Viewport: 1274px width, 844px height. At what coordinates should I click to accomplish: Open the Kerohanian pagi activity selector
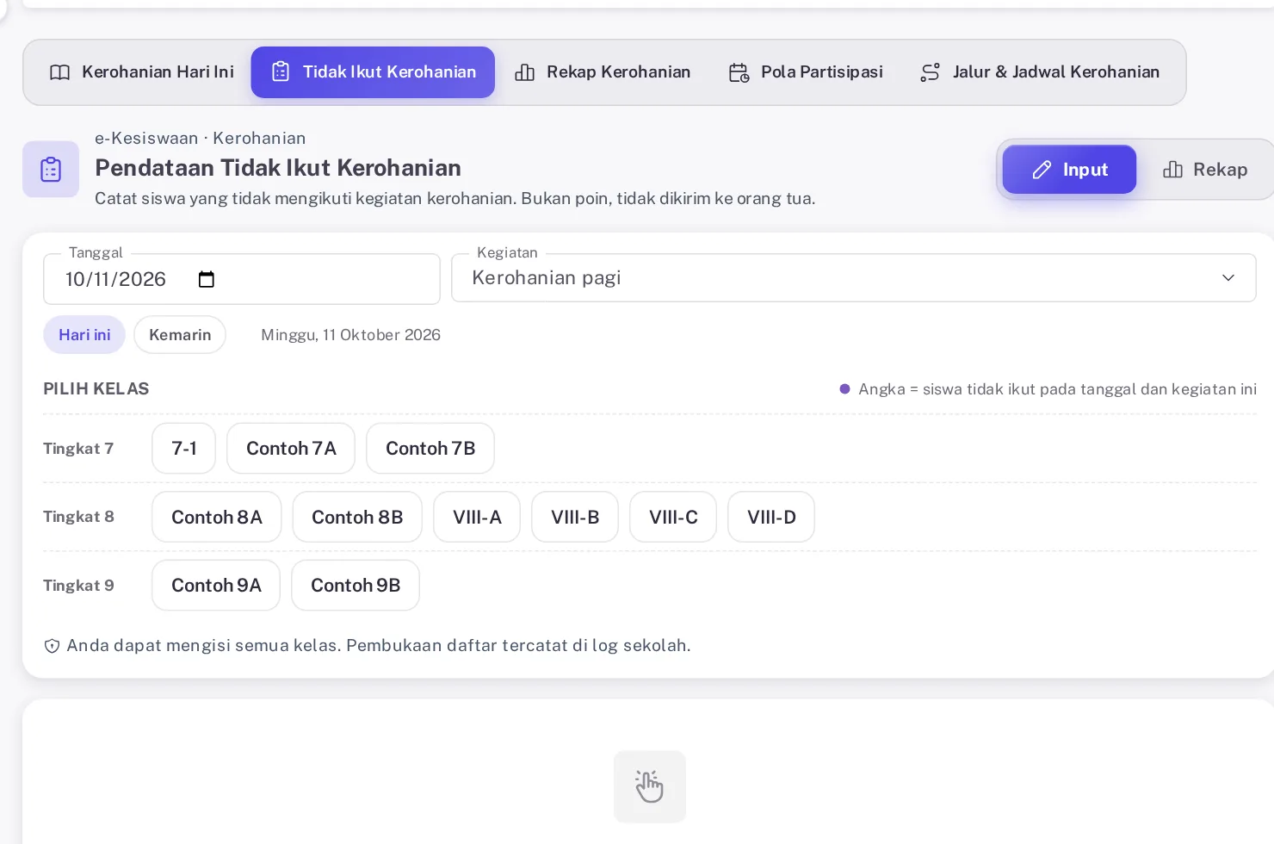(854, 277)
